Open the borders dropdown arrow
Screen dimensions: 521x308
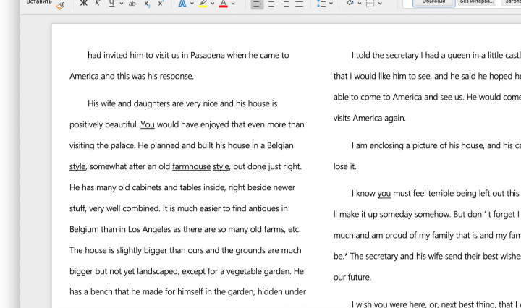(380, 4)
